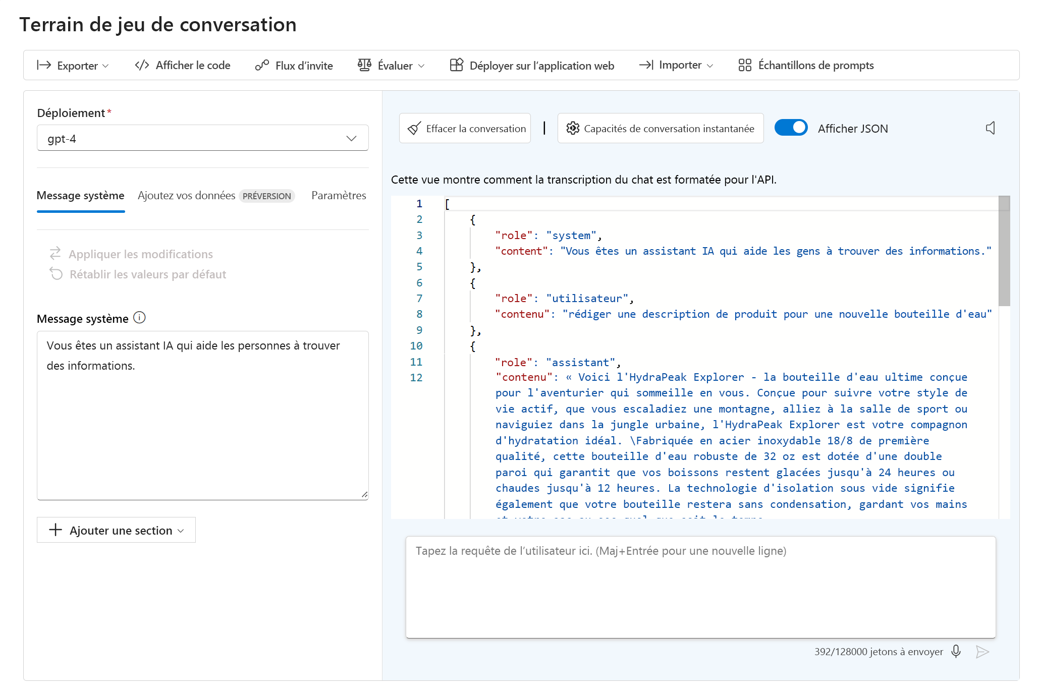Open Déployer sur l'application web
Screen dimensions: 1040x697
tap(532, 65)
